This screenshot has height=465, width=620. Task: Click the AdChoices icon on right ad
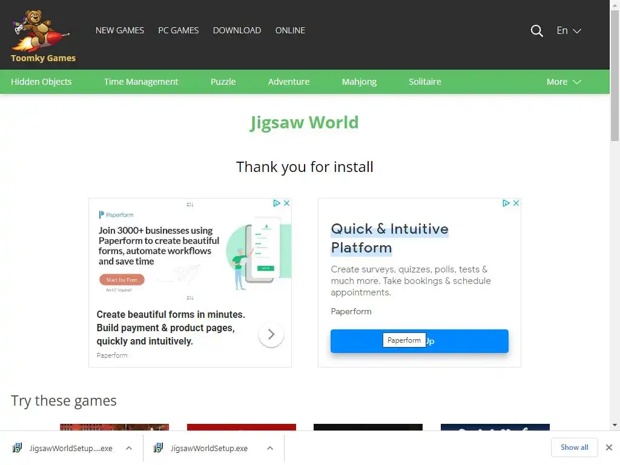tap(506, 203)
